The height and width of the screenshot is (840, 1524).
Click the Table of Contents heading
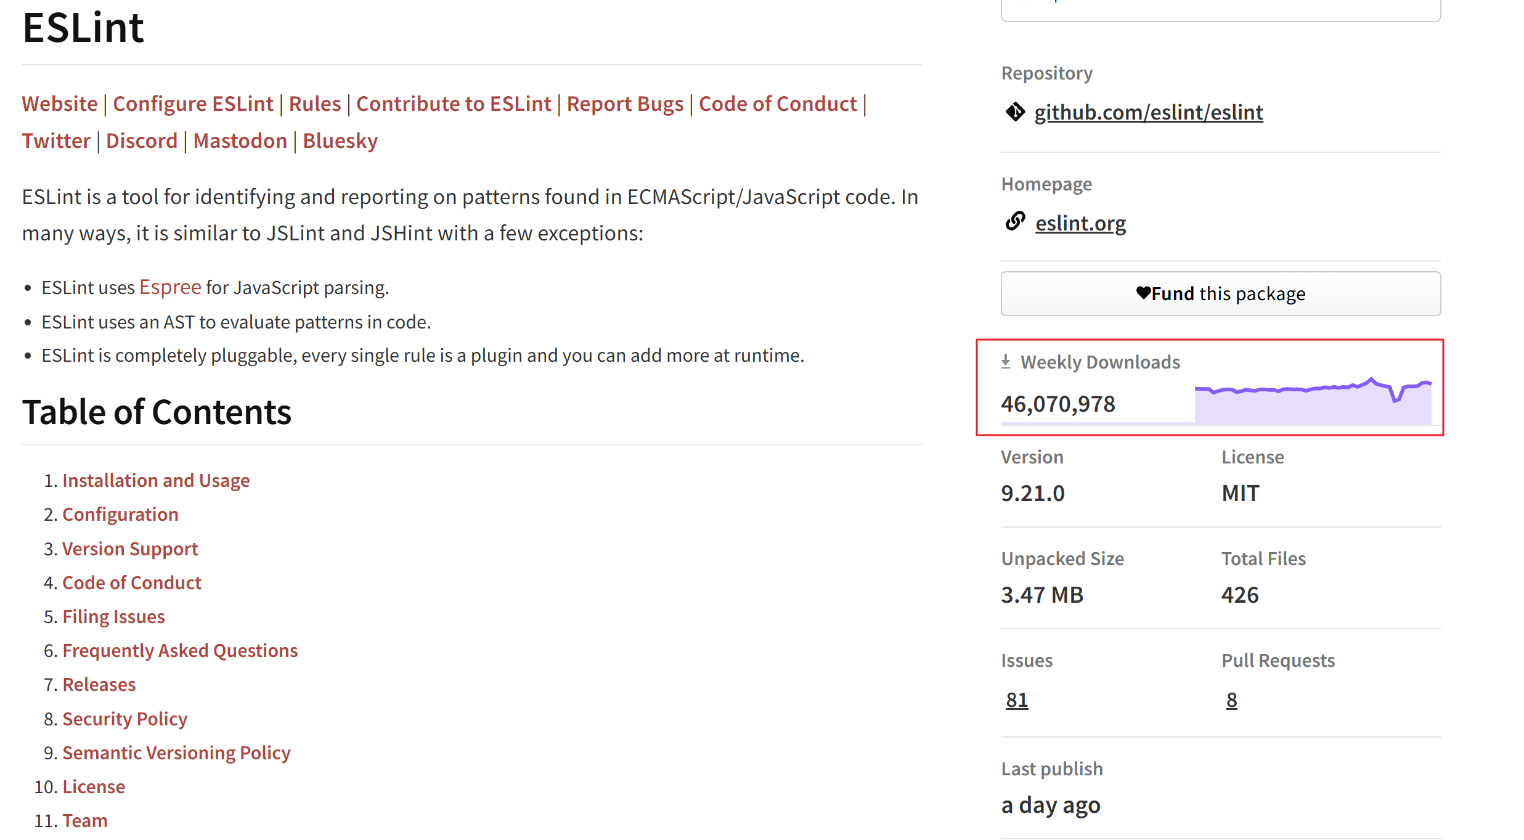click(157, 412)
